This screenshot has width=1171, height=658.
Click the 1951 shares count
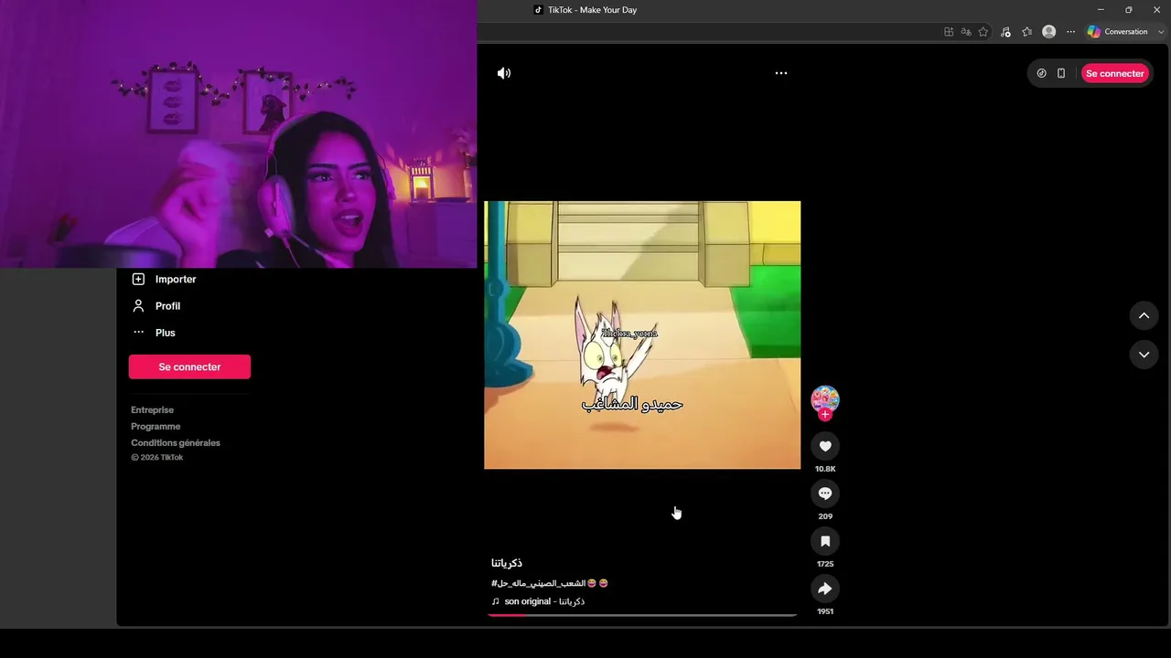825,611
